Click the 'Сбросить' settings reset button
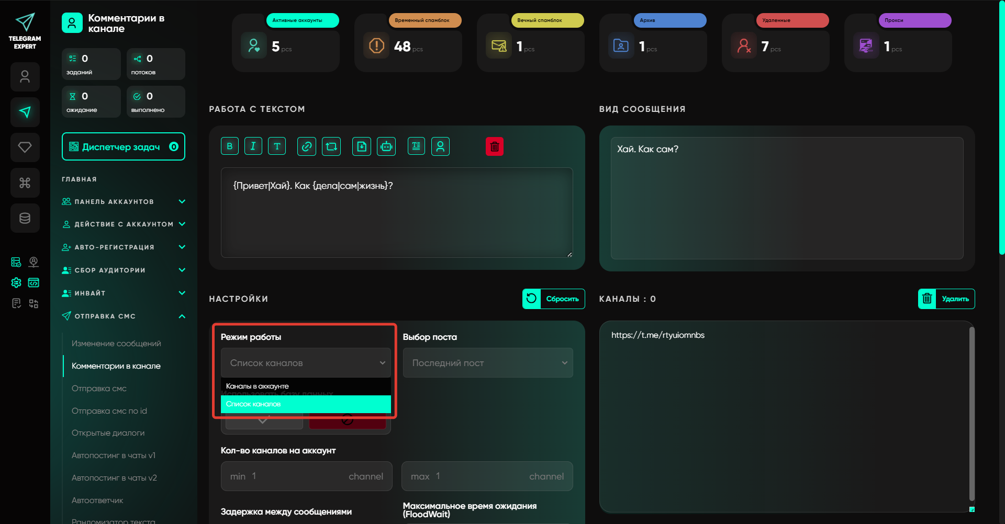The width and height of the screenshot is (1005, 524). (554, 299)
